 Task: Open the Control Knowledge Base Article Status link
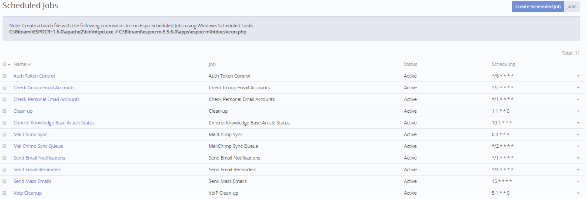pyautogui.click(x=54, y=123)
